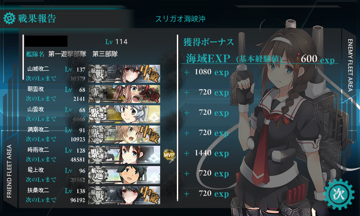360x216 pixels.
Task: Select 山城改二 ship banner
Action: [124, 74]
